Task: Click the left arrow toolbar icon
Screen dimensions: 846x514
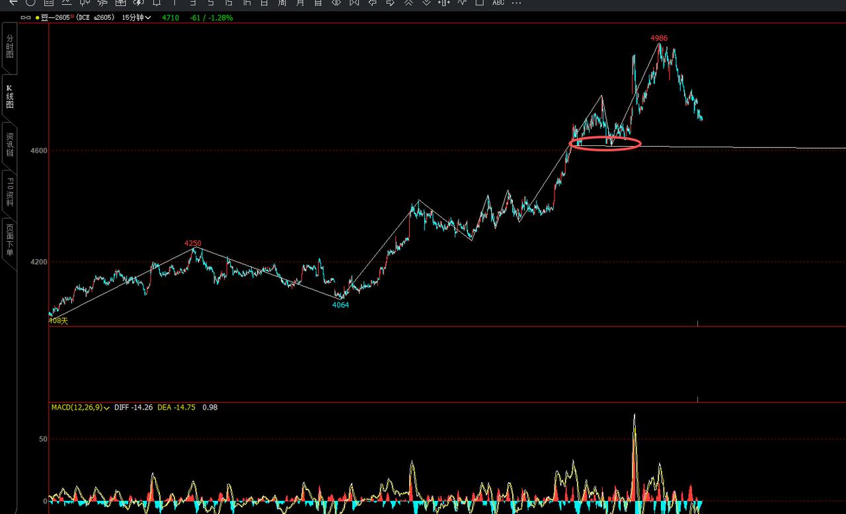Action: (372, 3)
